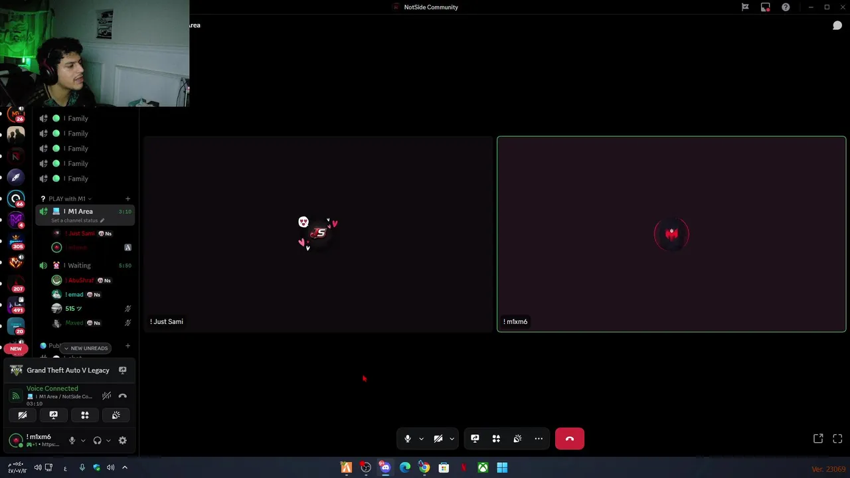Open soundboard from center call bar

coord(517,439)
